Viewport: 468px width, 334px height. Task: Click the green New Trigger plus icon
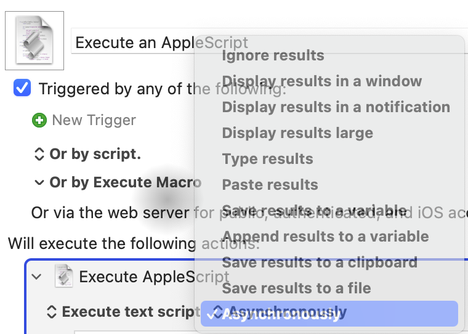[39, 120]
